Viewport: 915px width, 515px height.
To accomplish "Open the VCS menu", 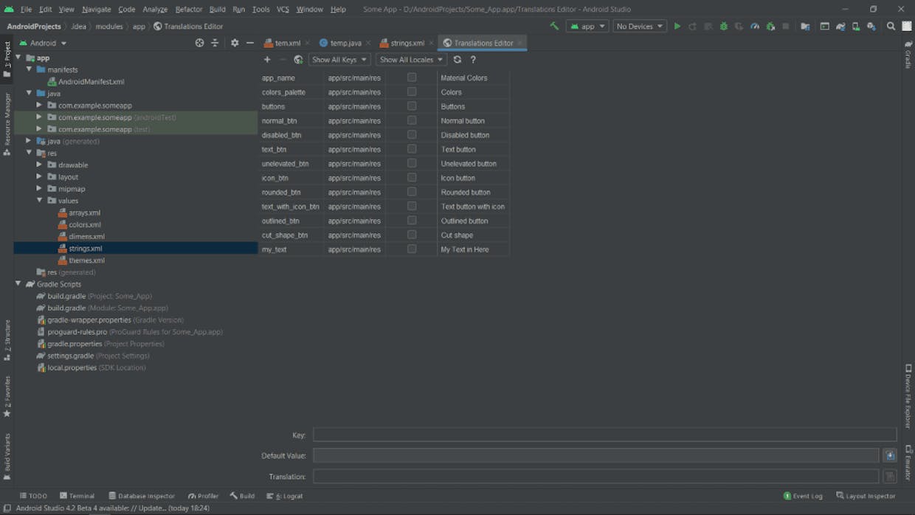I will click(x=283, y=9).
